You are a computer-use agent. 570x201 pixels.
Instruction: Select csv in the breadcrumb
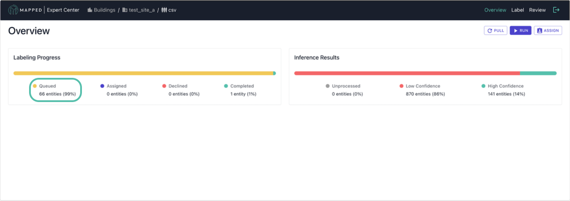click(x=172, y=10)
